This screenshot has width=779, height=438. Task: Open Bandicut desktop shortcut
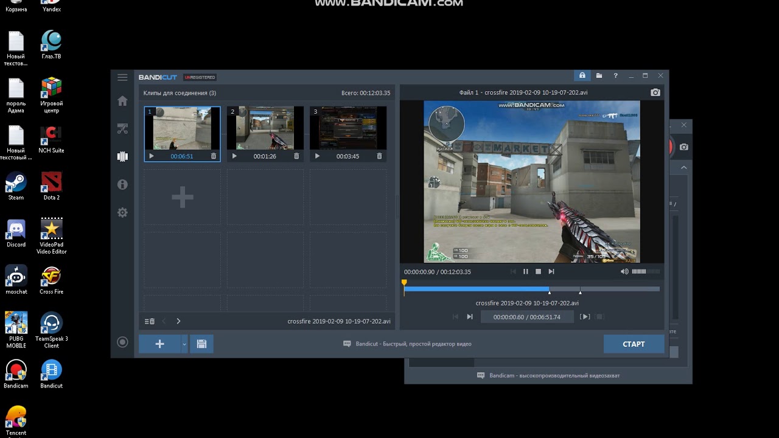[52, 374]
